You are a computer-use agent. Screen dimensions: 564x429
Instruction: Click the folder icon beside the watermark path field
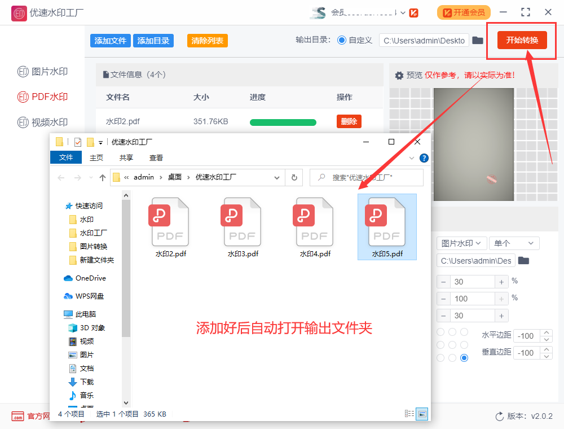[525, 260]
